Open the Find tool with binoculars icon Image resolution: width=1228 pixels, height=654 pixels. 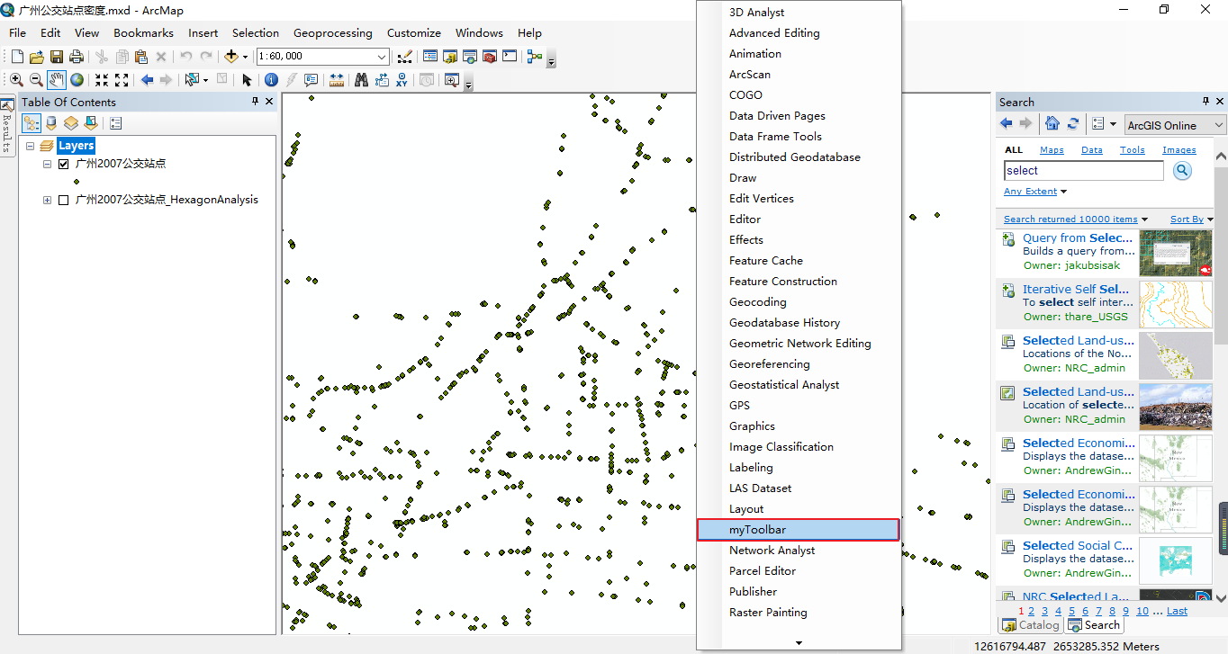[361, 80]
